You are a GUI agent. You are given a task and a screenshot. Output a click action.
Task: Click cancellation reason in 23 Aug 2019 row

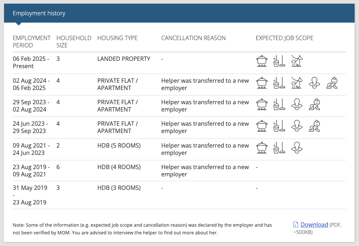tap(205, 171)
